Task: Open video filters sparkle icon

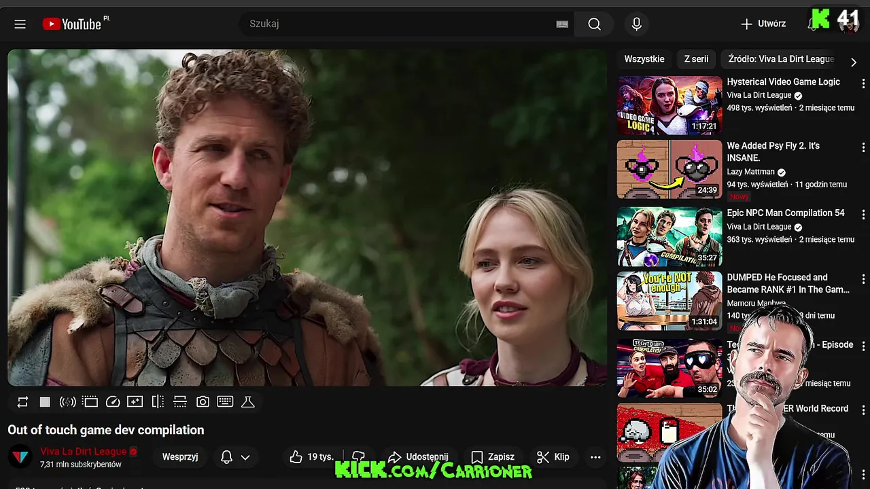Action: 135,402
